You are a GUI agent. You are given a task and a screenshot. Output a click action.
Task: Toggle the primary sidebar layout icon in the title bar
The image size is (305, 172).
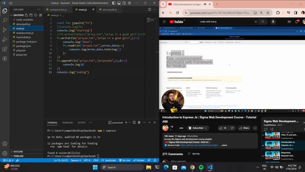pos(113,3)
